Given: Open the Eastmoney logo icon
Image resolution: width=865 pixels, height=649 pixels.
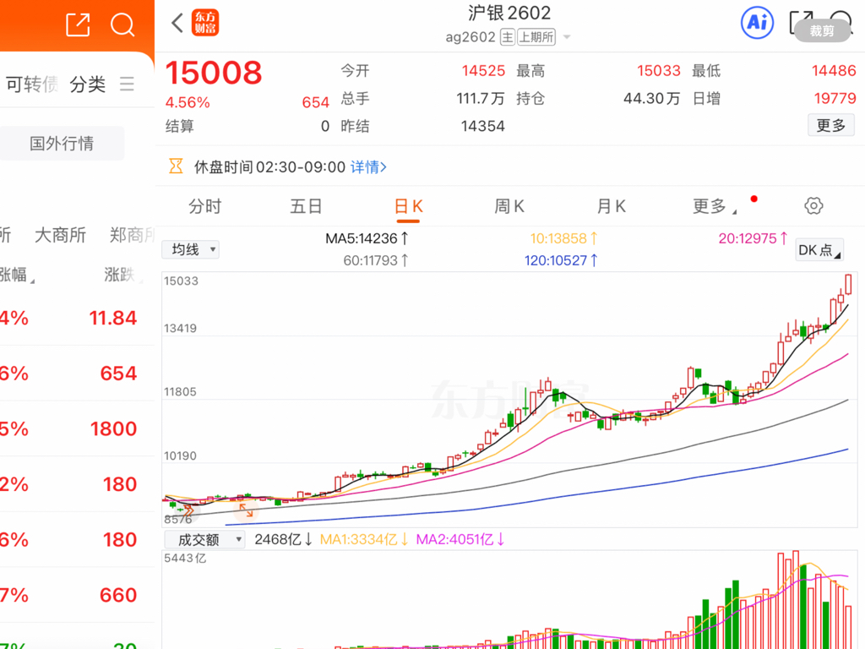Looking at the screenshot, I should 205,23.
